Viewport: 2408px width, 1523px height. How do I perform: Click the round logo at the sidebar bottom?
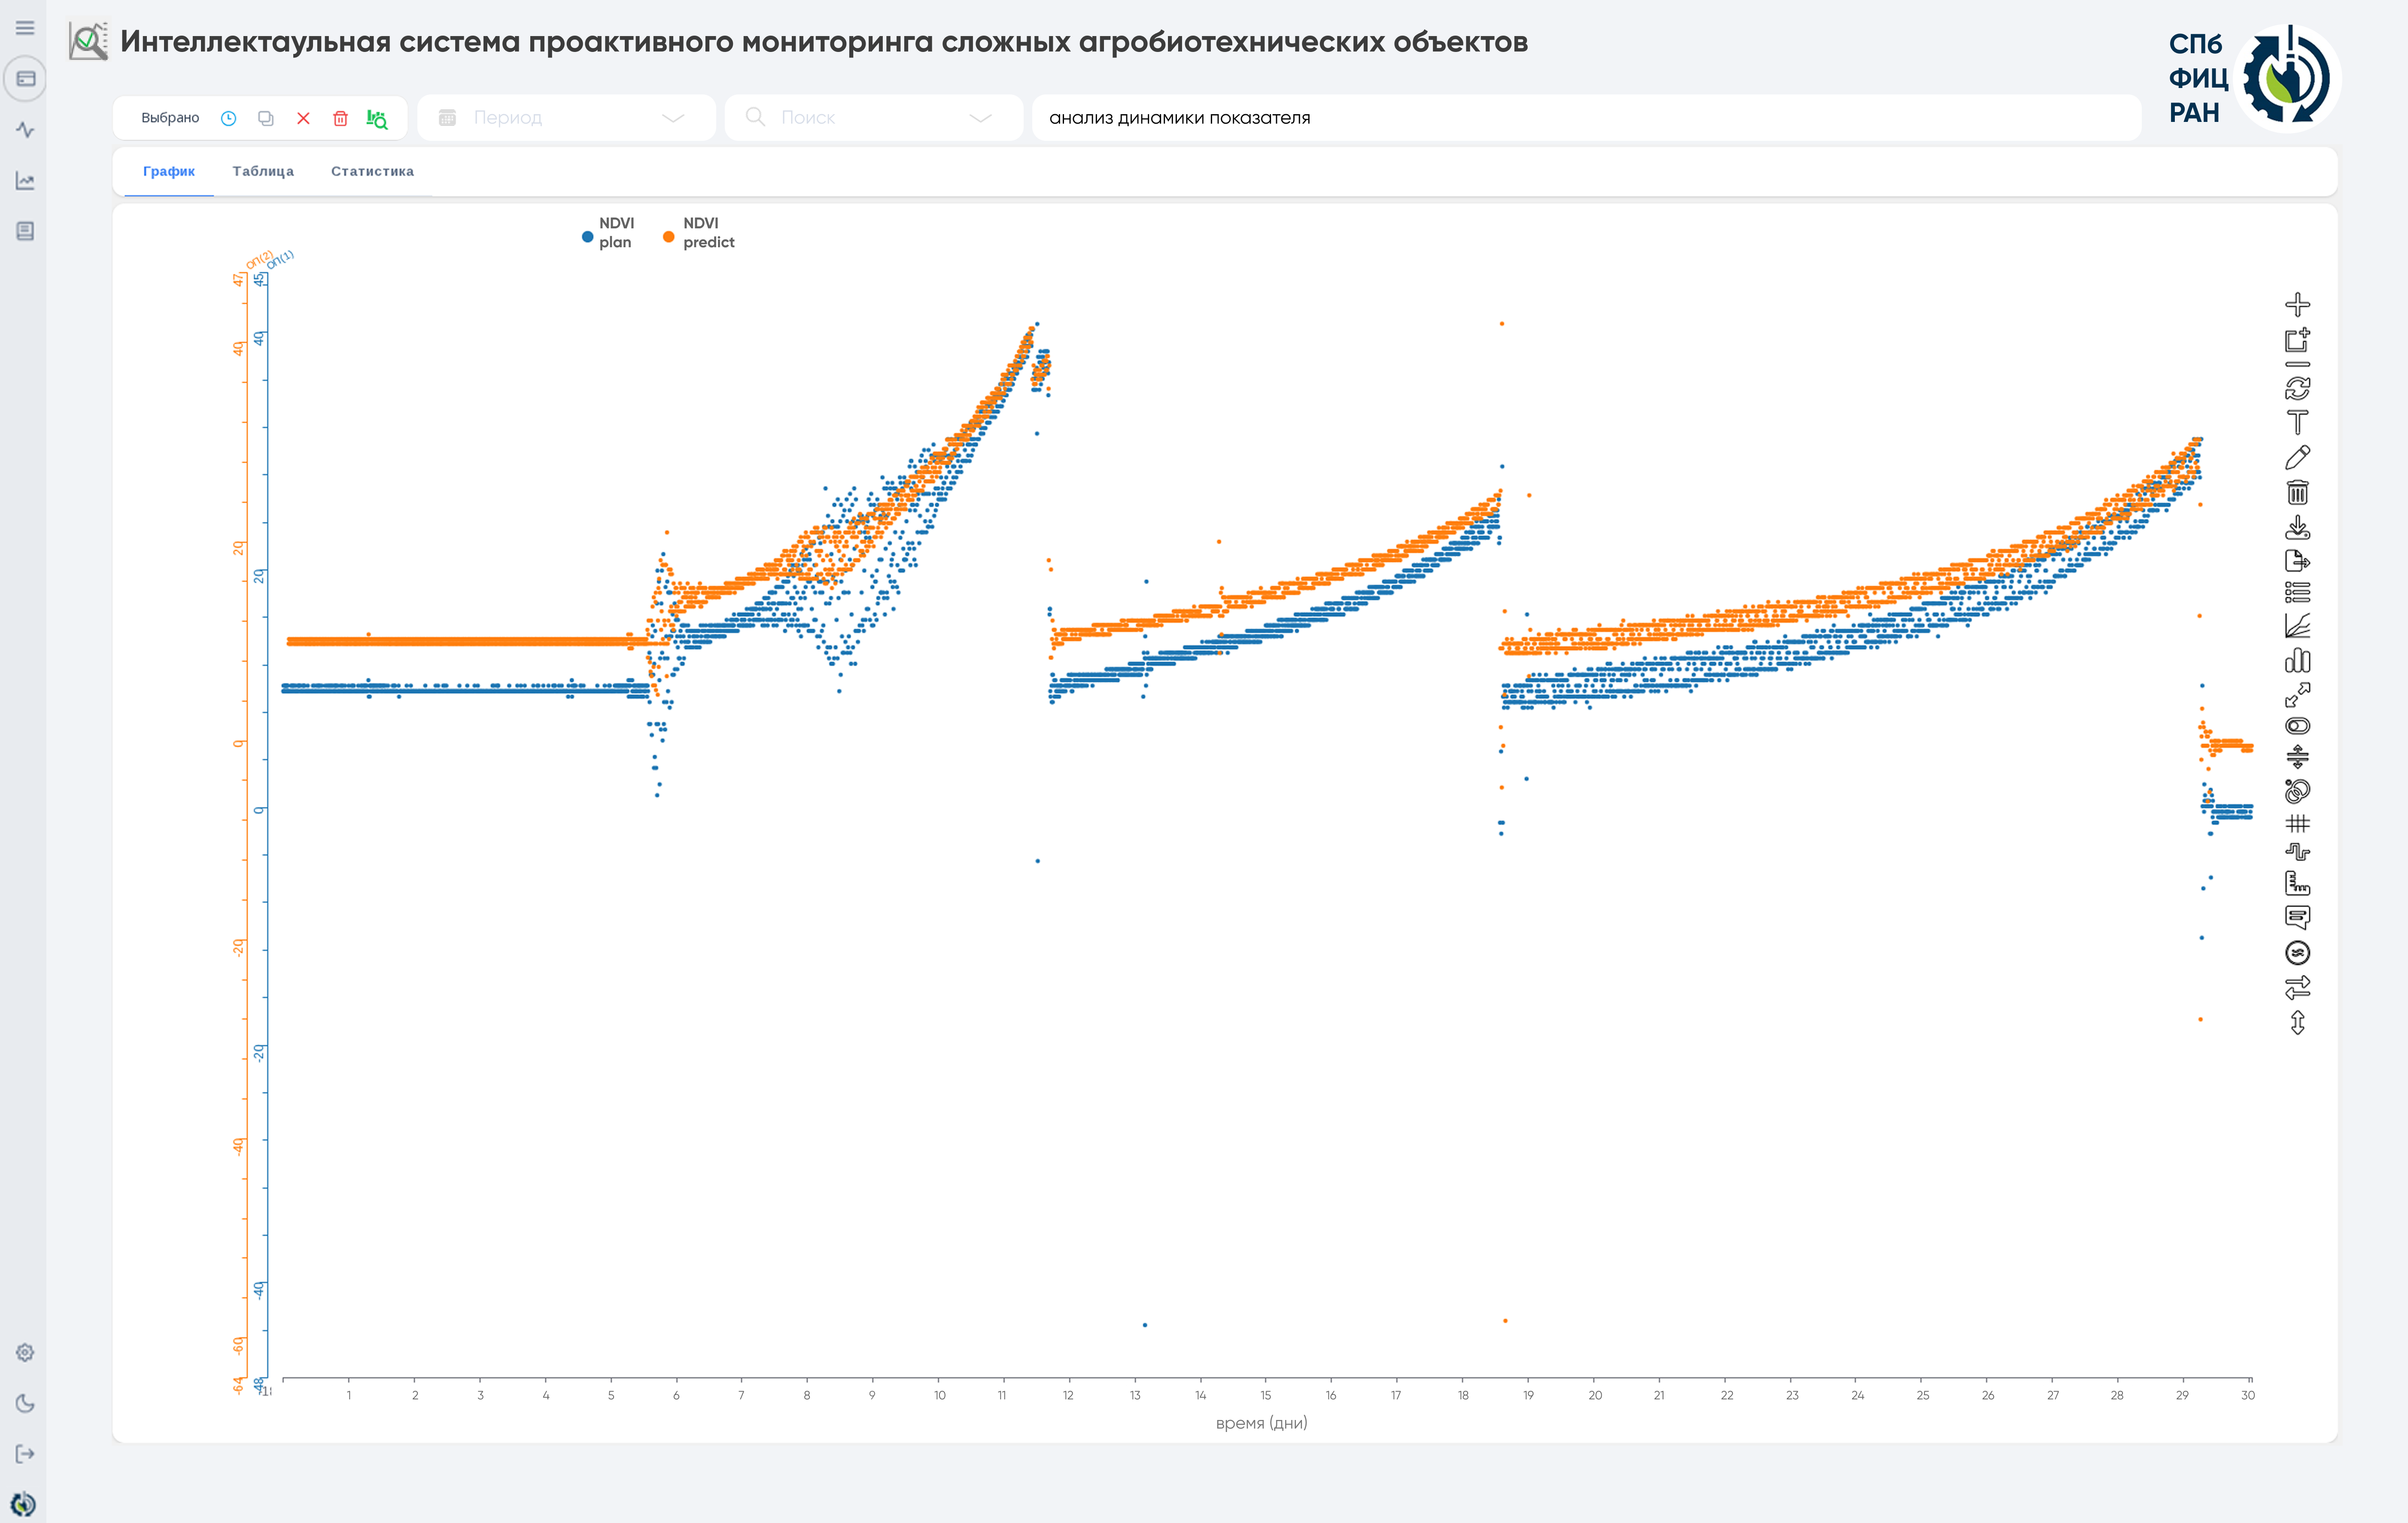[x=23, y=1504]
